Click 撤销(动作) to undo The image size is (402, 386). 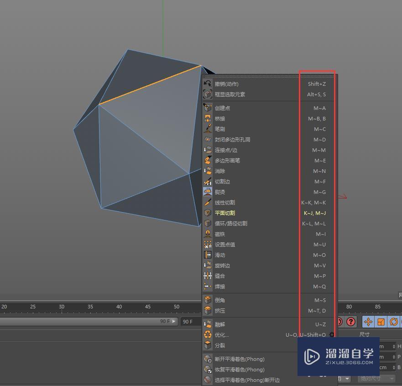228,84
